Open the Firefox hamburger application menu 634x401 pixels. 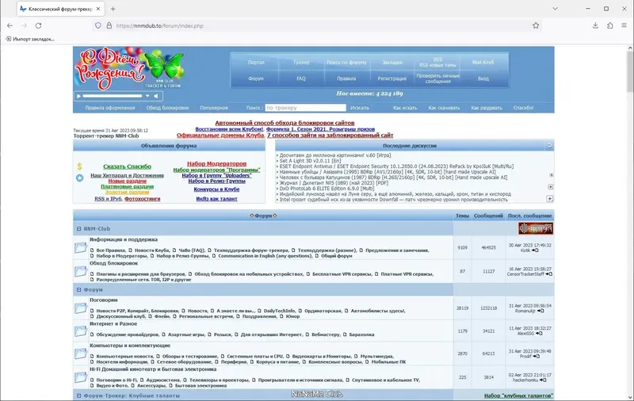pos(624,25)
